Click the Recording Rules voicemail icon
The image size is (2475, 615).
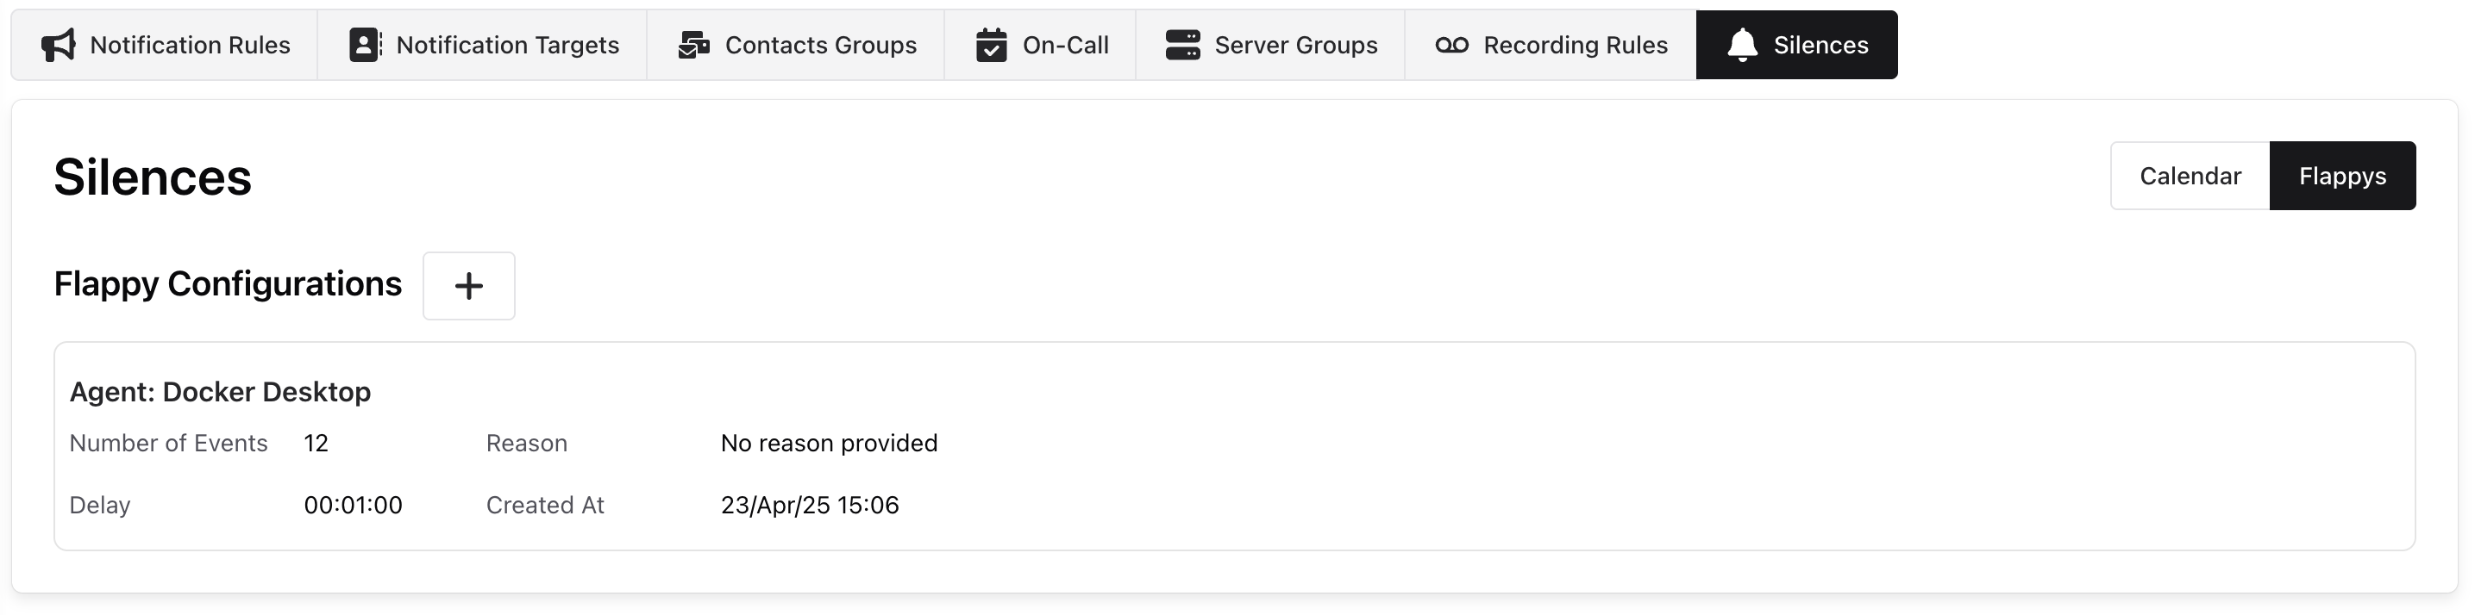click(x=1451, y=45)
